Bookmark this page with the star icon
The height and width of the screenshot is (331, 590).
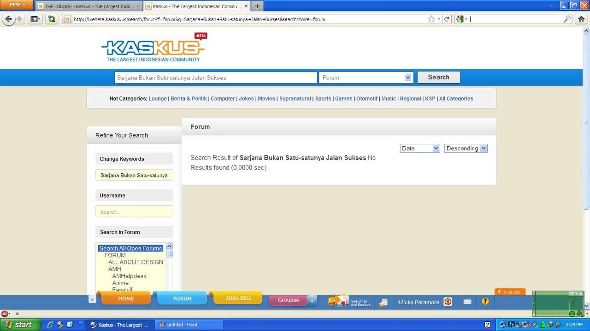coord(431,19)
